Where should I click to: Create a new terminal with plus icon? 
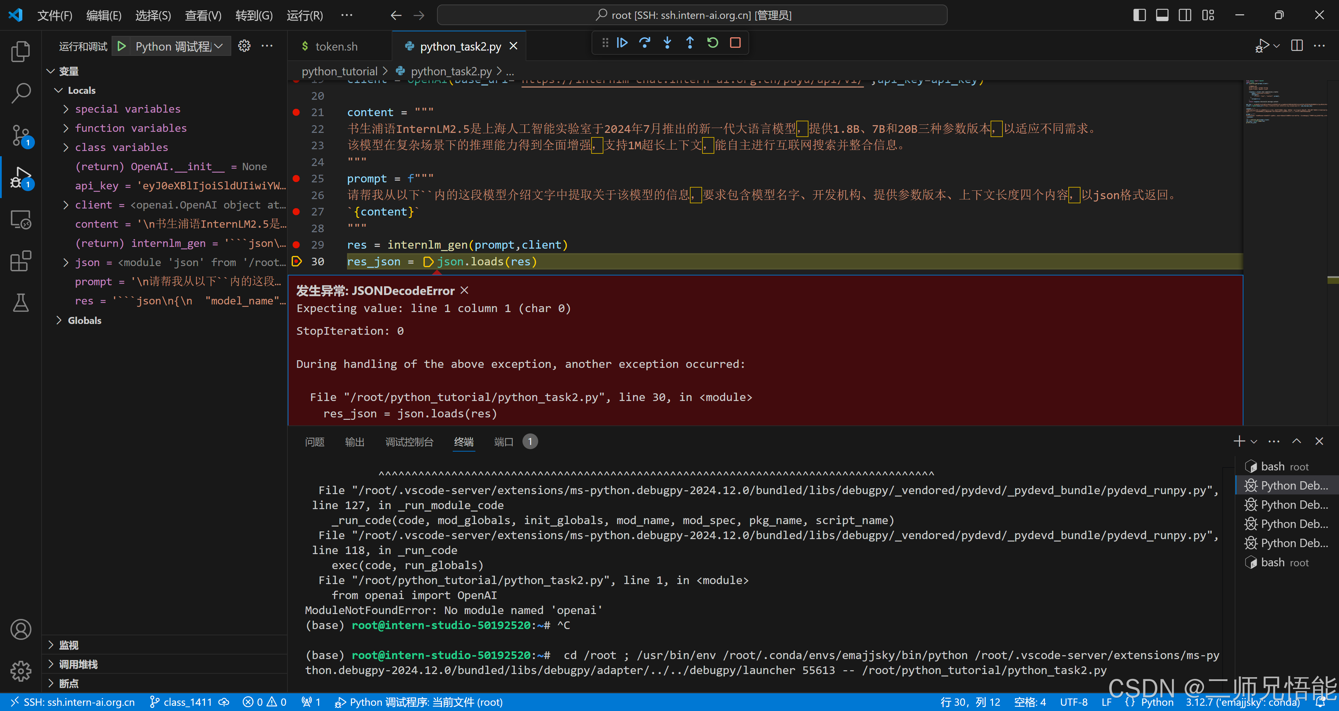pos(1239,441)
